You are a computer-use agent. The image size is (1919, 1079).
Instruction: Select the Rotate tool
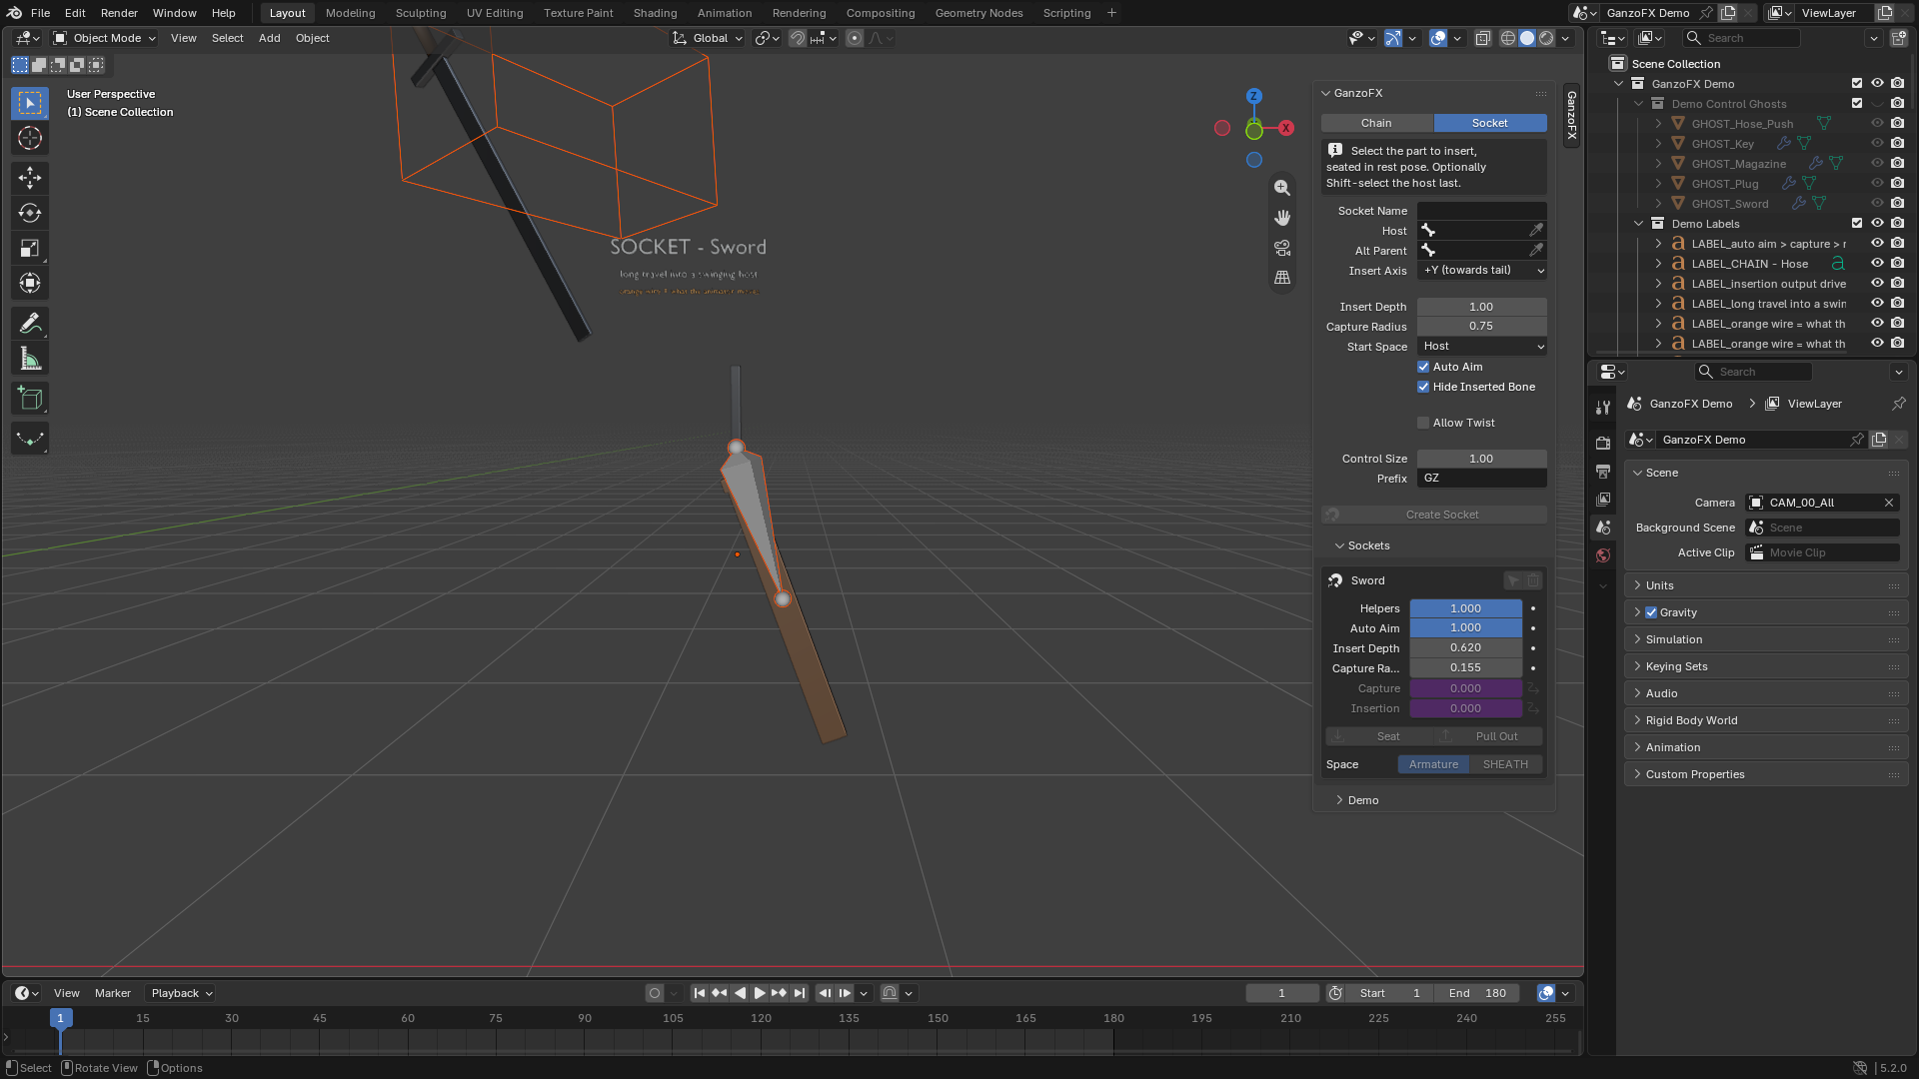(30, 213)
